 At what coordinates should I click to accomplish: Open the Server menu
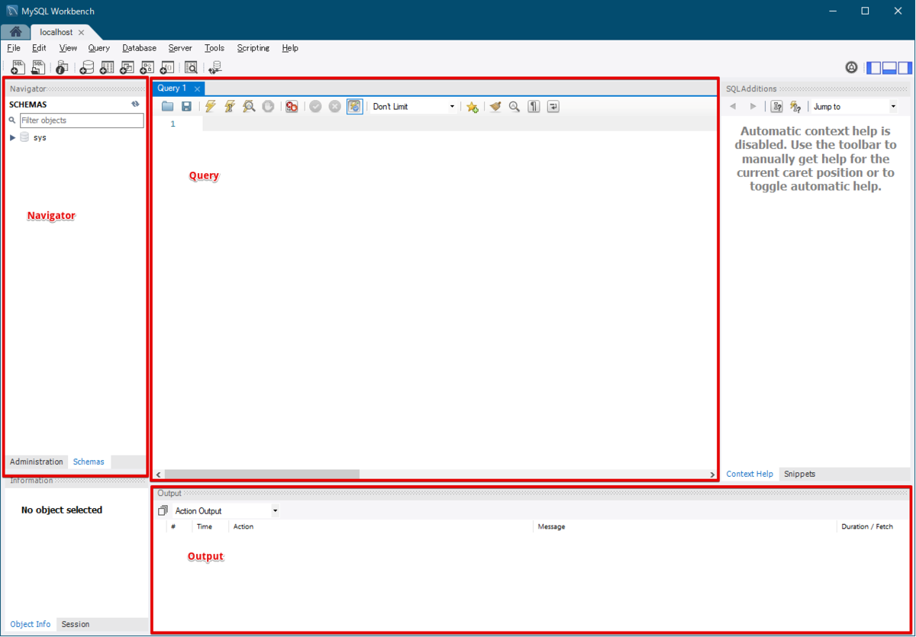tap(180, 48)
